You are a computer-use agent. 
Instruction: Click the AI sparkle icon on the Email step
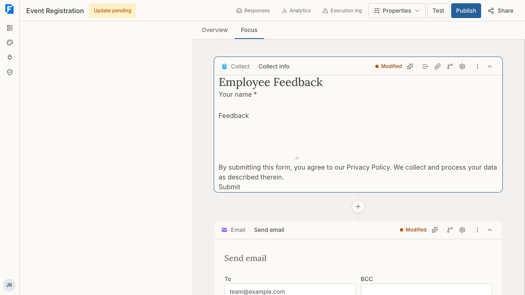click(435, 230)
